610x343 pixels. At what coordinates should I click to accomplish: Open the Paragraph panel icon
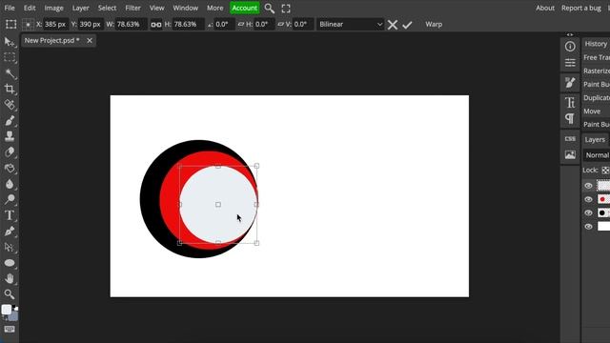(x=570, y=118)
